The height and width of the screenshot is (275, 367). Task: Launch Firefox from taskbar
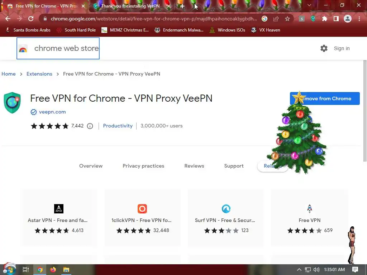click(53, 270)
